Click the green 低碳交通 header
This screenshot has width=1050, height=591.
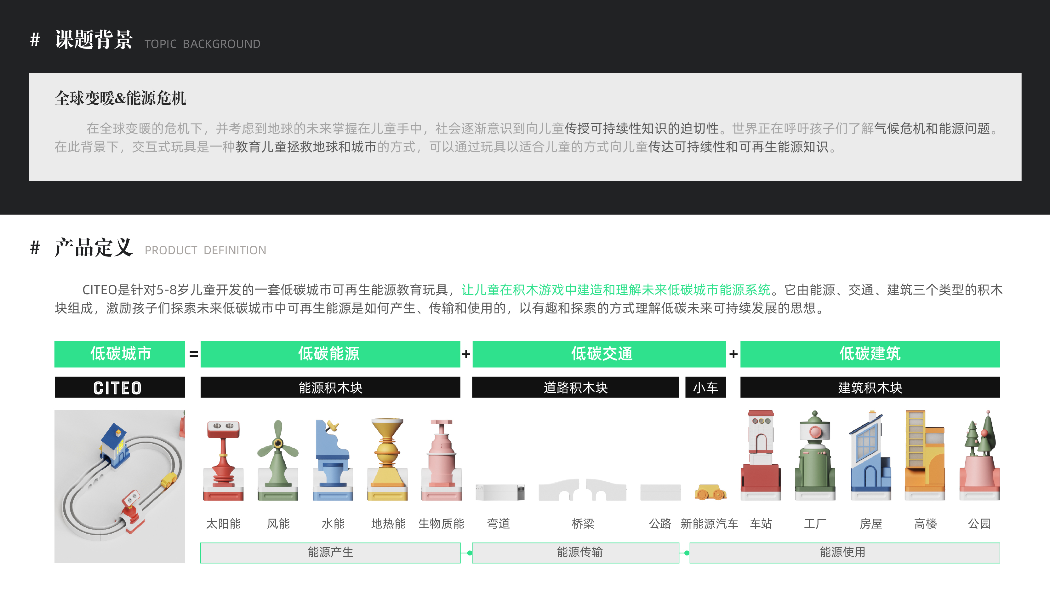pyautogui.click(x=599, y=353)
